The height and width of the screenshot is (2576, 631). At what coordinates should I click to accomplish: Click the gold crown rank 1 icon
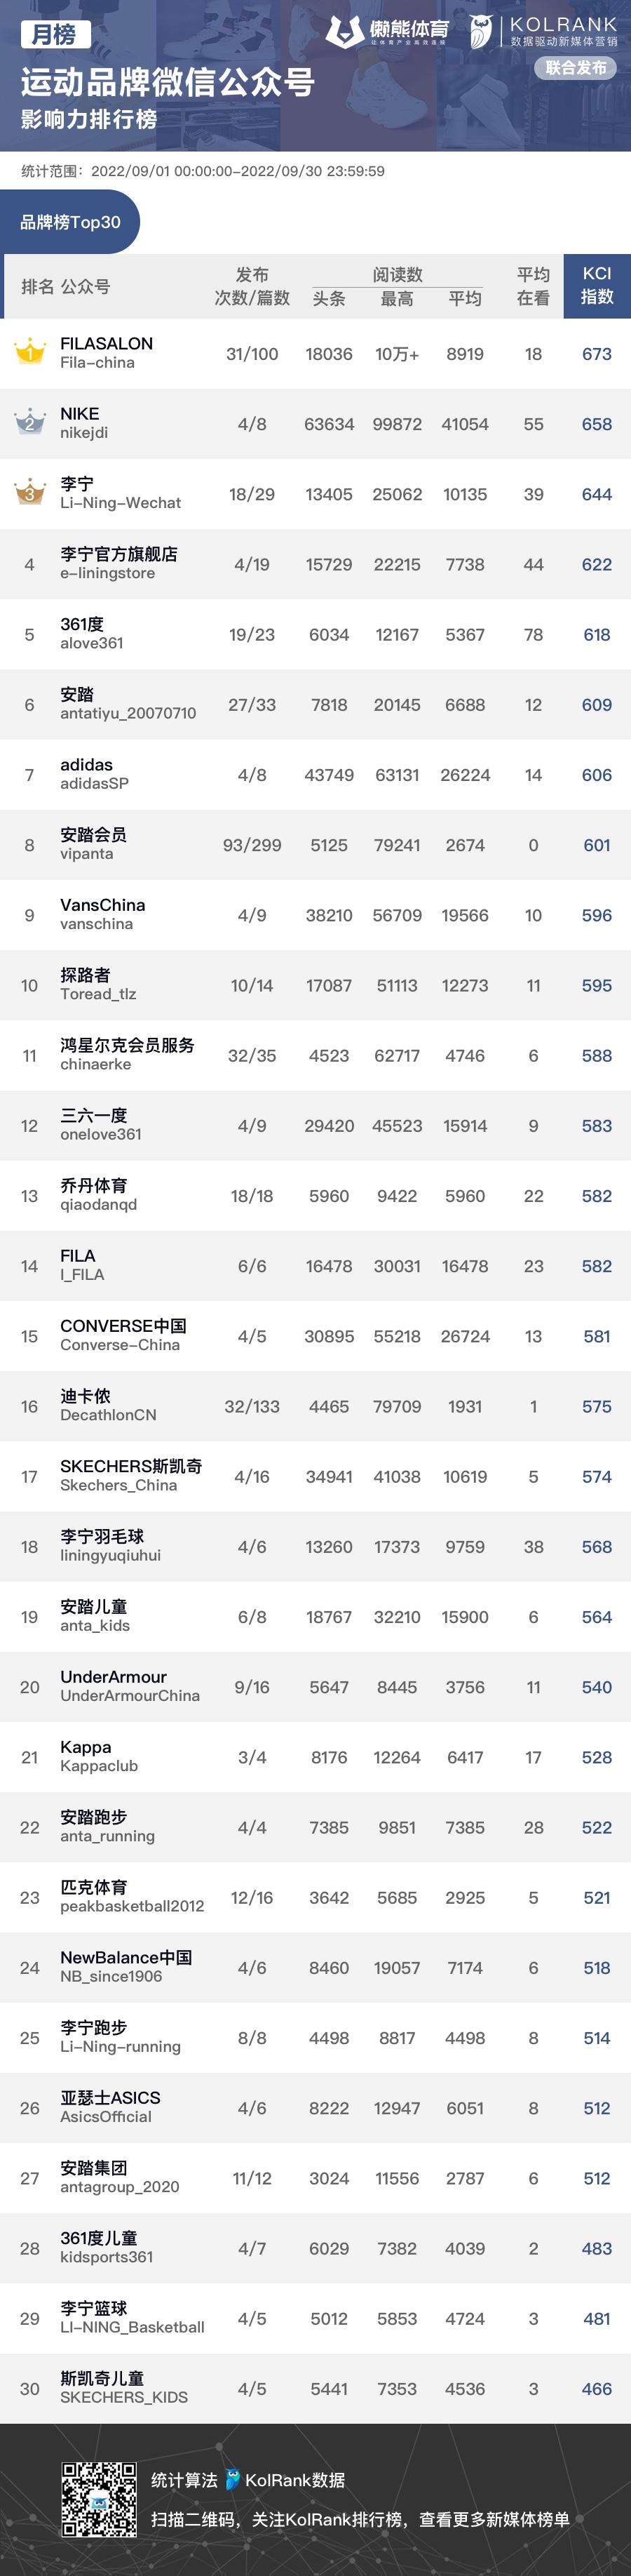coord(30,352)
